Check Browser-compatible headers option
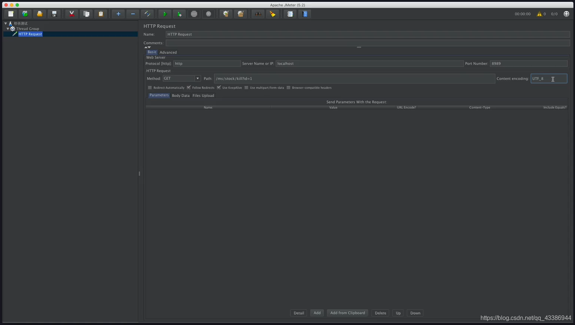This screenshot has height=325, width=575. click(288, 88)
